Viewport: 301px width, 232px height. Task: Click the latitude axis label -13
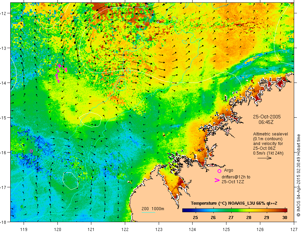3,48
